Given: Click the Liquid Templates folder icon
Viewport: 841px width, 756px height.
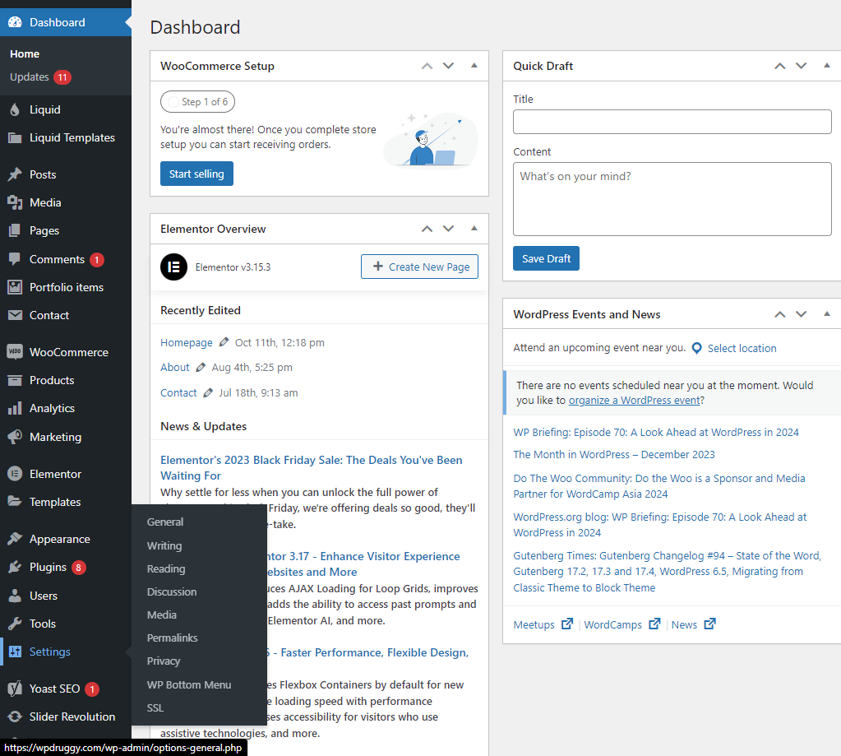Looking at the screenshot, I should tap(15, 138).
